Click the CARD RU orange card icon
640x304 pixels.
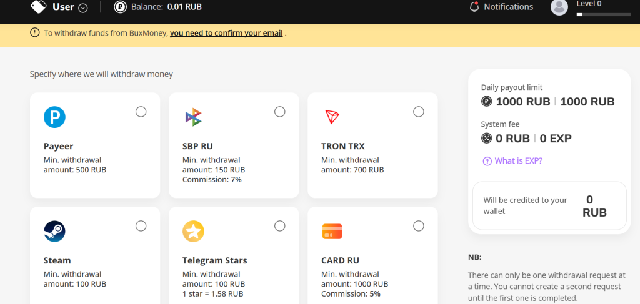[332, 231]
